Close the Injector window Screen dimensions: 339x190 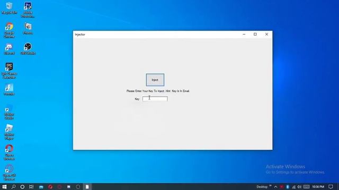[x=266, y=34]
